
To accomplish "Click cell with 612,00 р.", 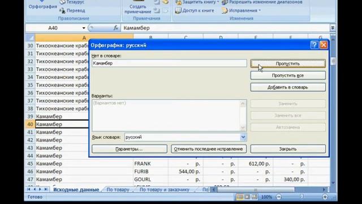I will (255, 164).
